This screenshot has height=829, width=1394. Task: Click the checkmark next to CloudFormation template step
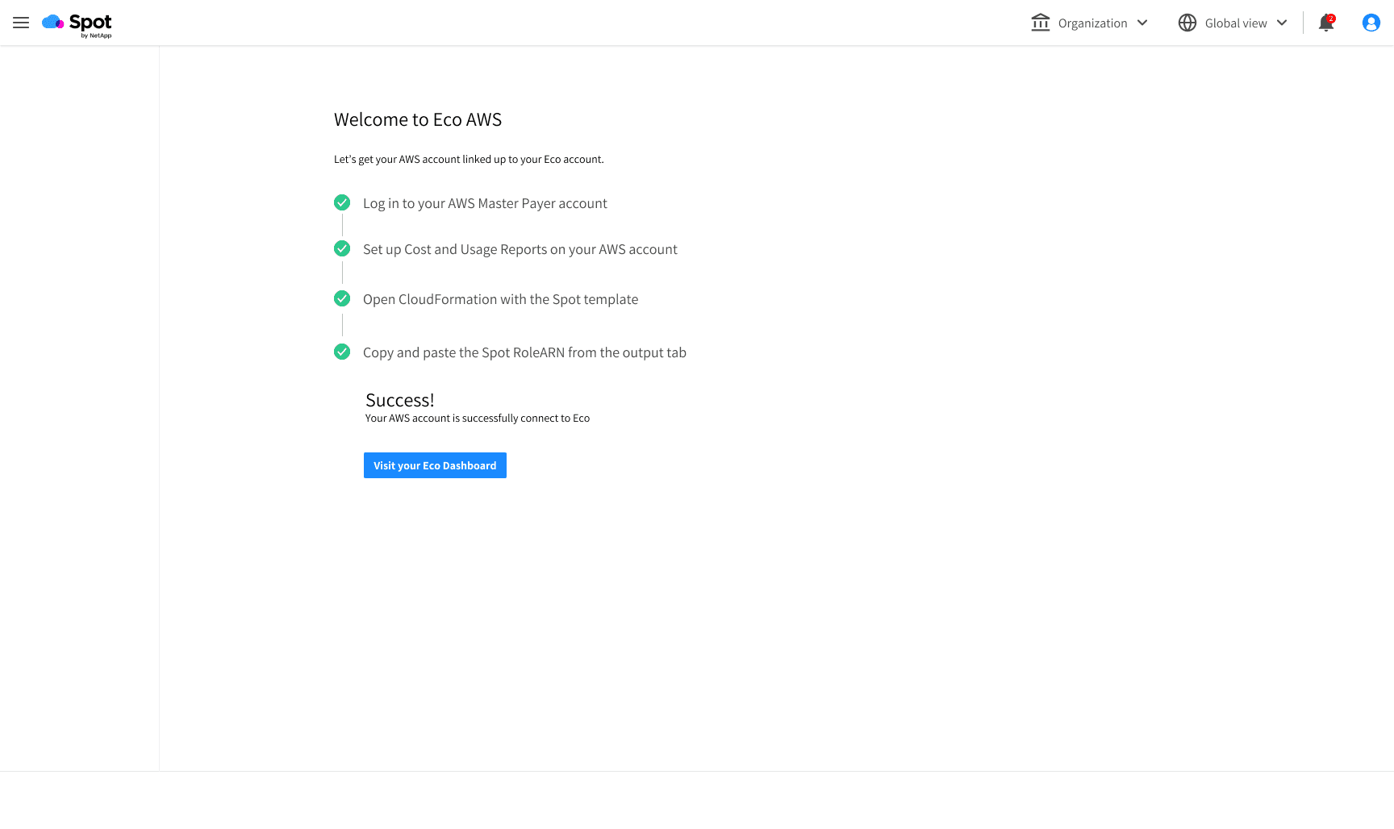(341, 298)
